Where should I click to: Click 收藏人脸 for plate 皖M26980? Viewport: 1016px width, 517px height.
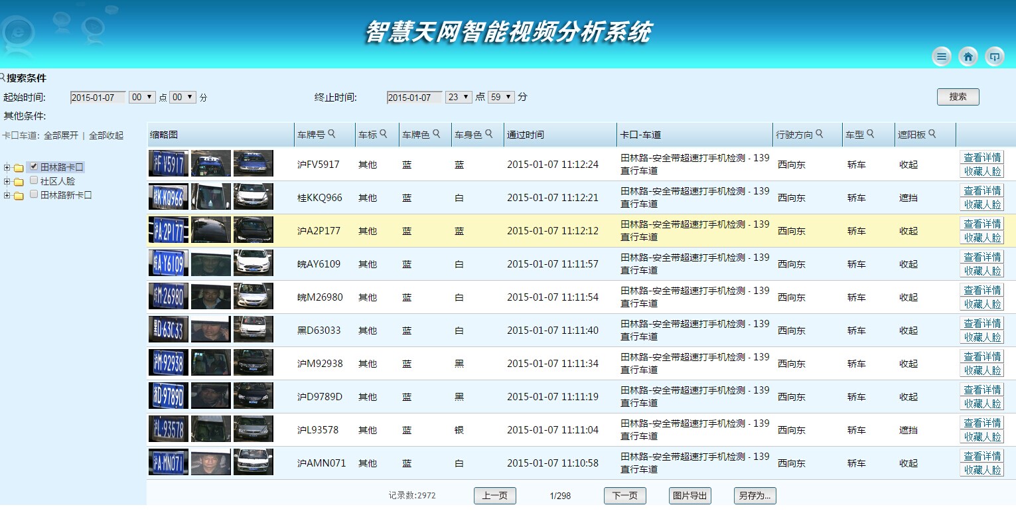982,304
